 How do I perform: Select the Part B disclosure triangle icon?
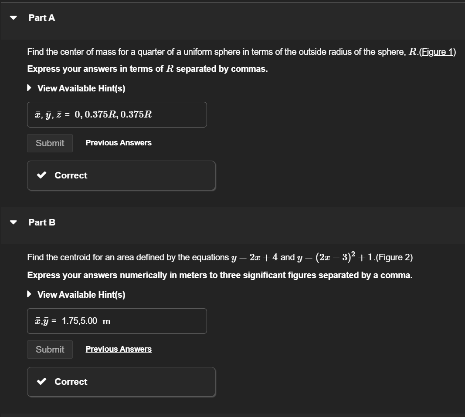[13, 222]
